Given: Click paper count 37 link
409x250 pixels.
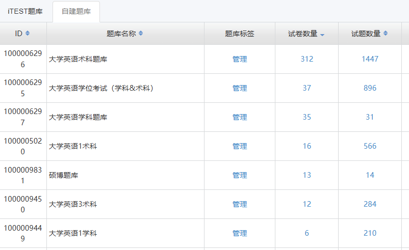Looking at the screenshot, I should pyautogui.click(x=306, y=88).
